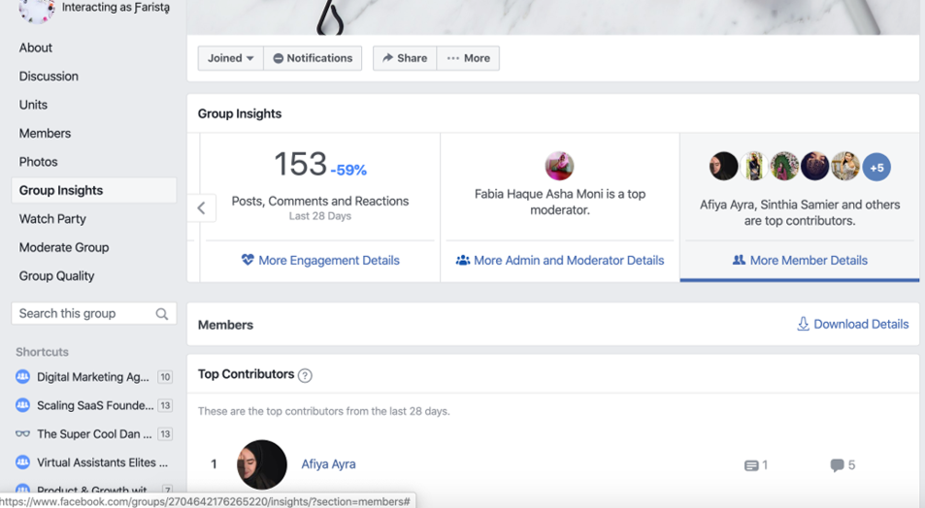Viewport: 925px width, 508px height.
Task: Open Watch Party from sidebar
Action: 52,219
